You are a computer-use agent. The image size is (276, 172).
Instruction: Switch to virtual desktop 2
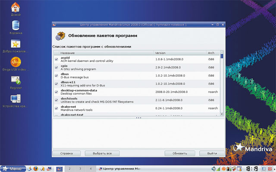pos(69,169)
